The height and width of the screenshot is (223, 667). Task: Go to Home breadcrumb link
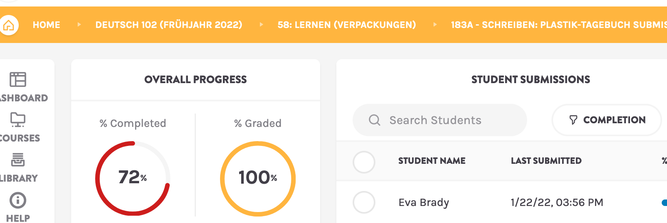coord(46,25)
